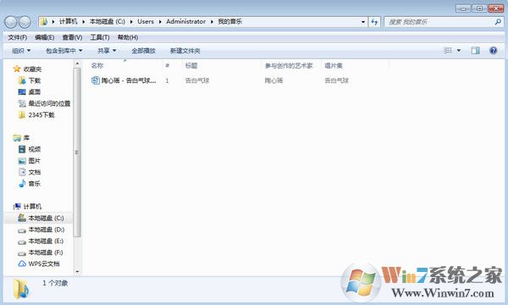
Task: Select drive 本地磁盘 (E:) in navigation pane
Action: (46, 241)
